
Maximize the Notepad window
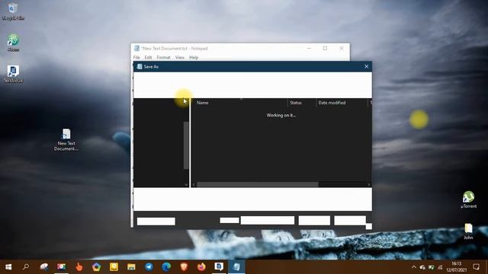coord(325,48)
